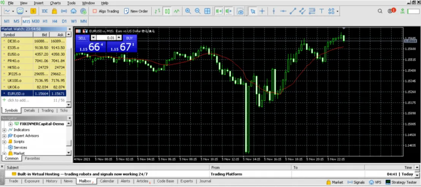Take a chart screenshot with camera icon
The height and width of the screenshot is (187, 421).
pyautogui.click(x=241, y=11)
